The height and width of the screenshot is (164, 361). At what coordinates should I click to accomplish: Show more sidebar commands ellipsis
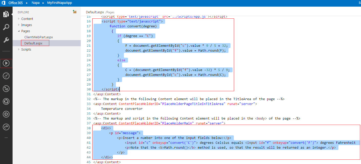pos(6,138)
